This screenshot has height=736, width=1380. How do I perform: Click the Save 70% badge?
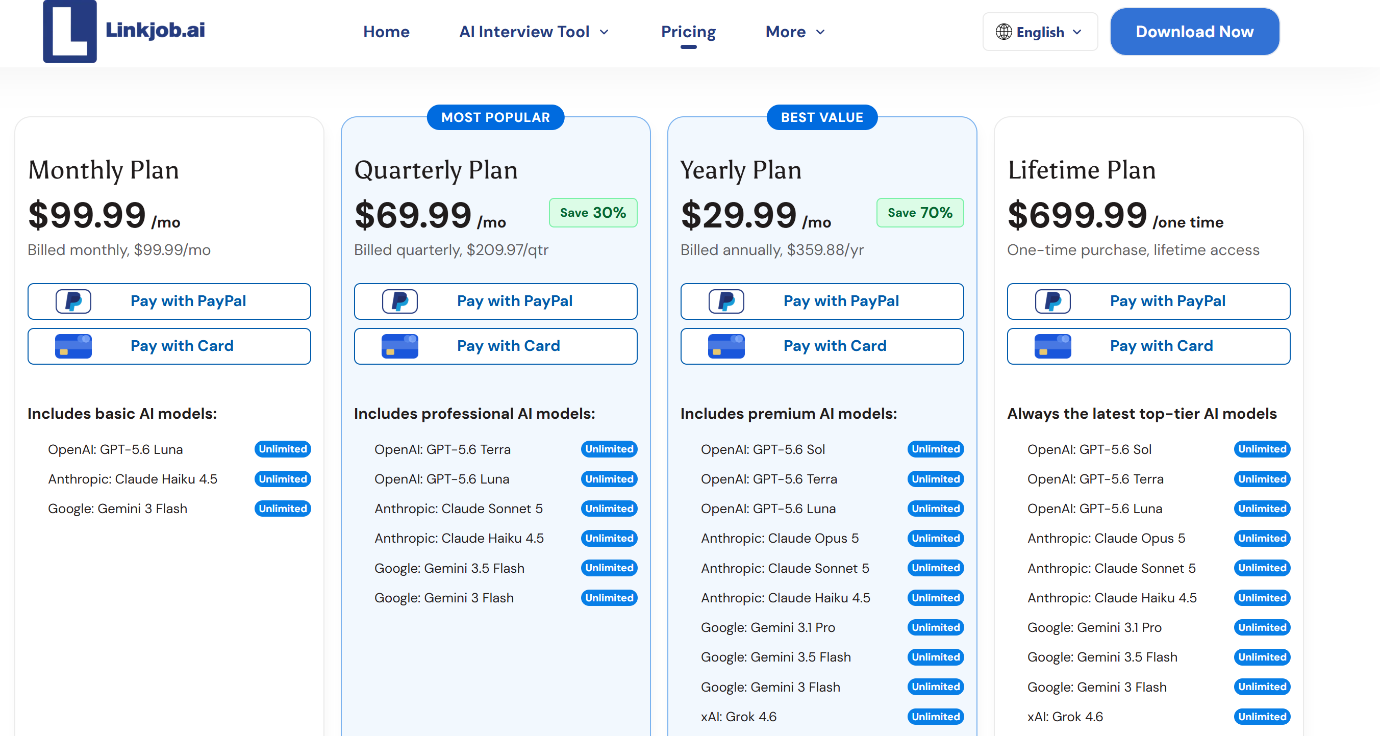tap(920, 213)
